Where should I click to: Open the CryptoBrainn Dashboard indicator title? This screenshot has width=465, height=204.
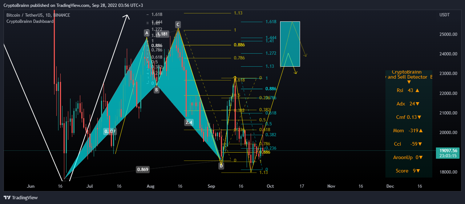tap(30, 21)
